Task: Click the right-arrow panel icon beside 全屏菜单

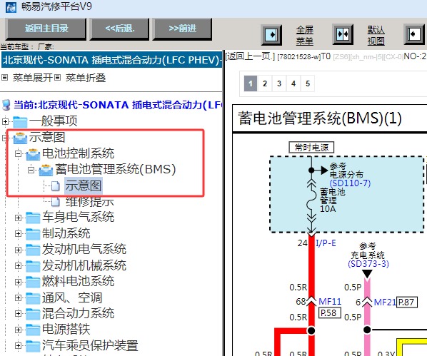Action: (x=271, y=35)
